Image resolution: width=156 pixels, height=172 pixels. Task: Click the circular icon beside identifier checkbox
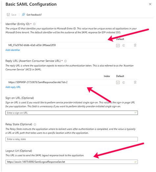click(124, 46)
